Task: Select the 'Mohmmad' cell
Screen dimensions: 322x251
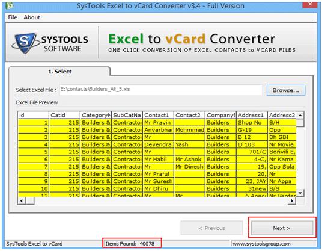Action: pos(189,130)
